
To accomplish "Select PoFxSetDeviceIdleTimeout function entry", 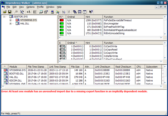I will [x=118, y=20].
